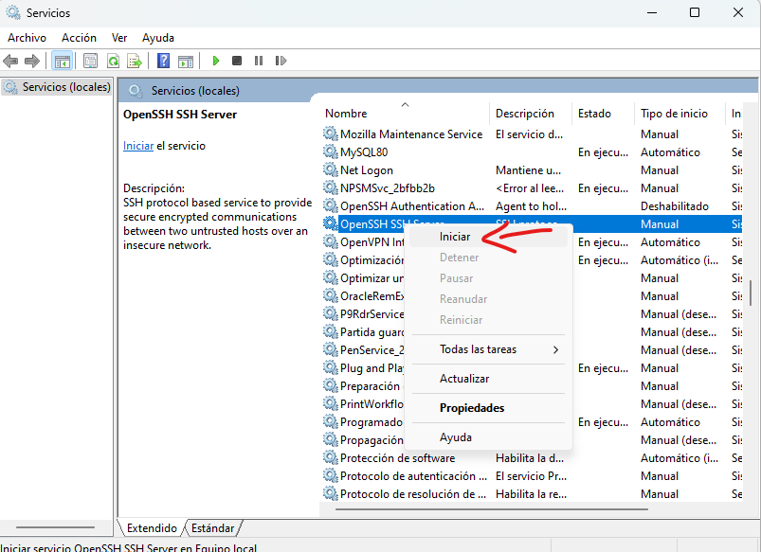Open the Ver menu
Viewport: 761px width, 552px height.
pos(118,37)
